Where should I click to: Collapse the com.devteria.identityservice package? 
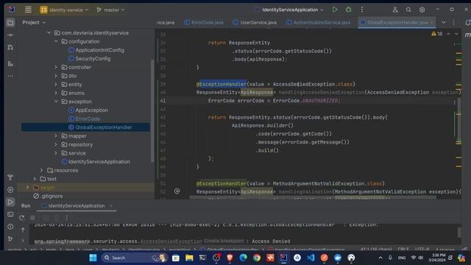pyautogui.click(x=49, y=32)
